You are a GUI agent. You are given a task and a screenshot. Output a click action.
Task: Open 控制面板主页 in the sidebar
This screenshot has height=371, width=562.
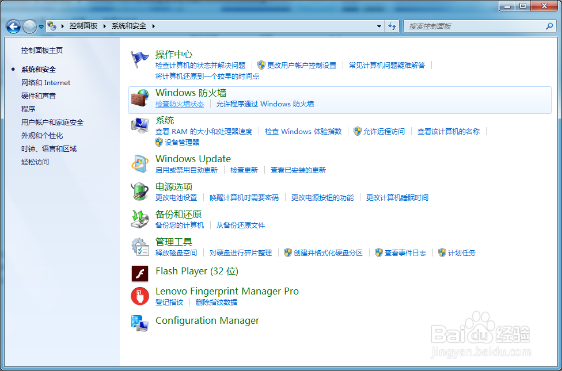(x=42, y=51)
